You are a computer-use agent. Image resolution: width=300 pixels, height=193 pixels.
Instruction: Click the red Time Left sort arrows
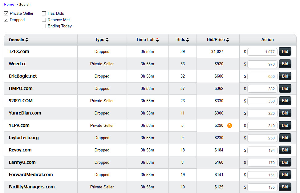157,40
